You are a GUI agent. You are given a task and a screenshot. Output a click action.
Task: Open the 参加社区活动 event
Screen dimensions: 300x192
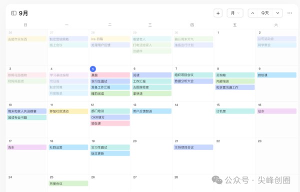[x=68, y=111]
